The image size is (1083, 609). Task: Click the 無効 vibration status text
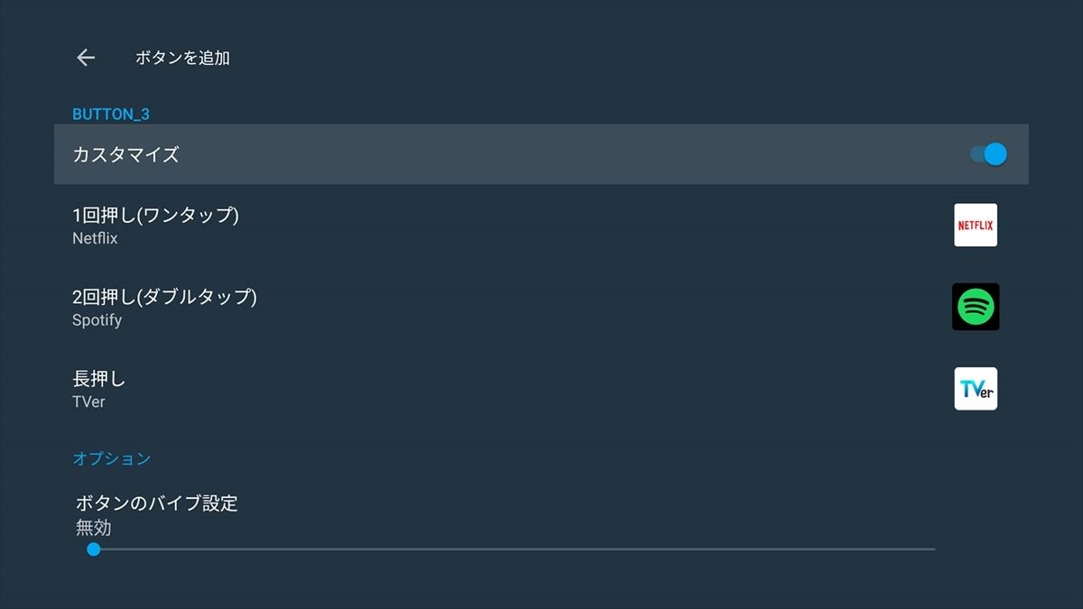click(94, 528)
